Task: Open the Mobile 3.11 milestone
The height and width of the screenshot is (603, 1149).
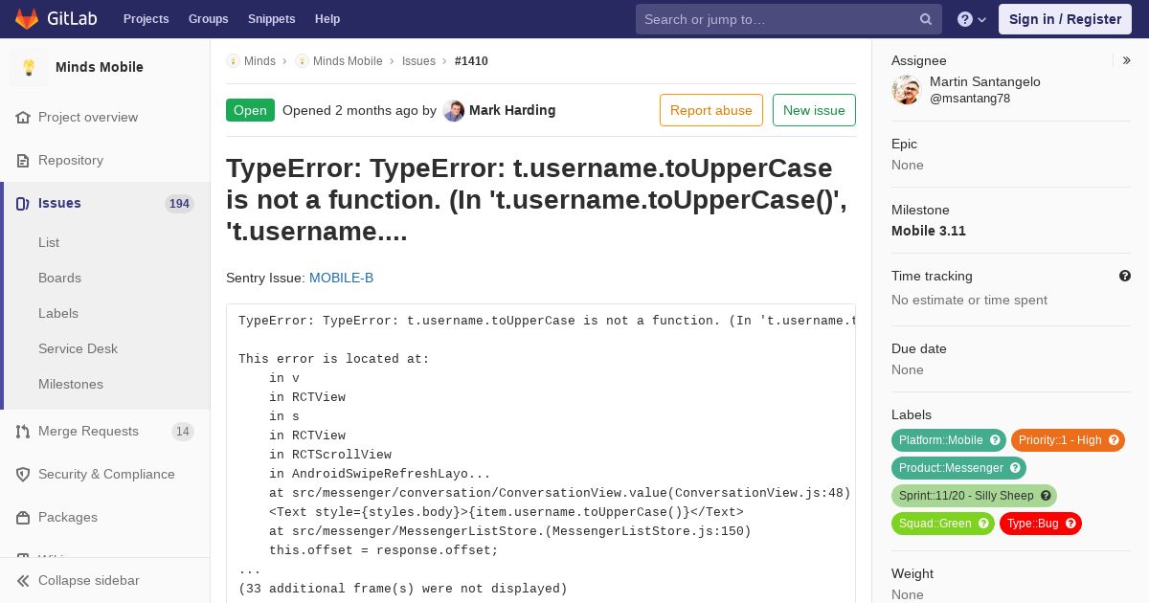Action: pos(929,231)
